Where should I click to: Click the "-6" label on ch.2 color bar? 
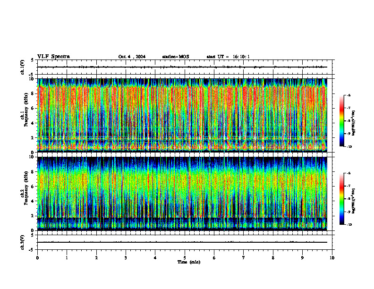tap(348, 173)
